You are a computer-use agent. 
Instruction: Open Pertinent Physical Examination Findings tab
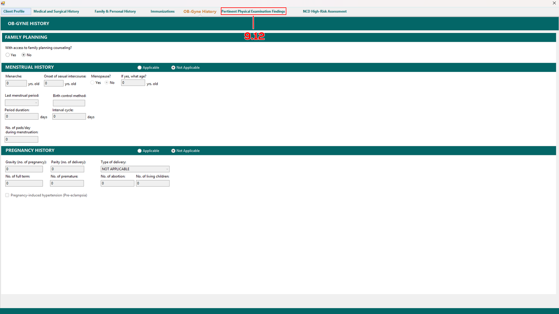253,12
